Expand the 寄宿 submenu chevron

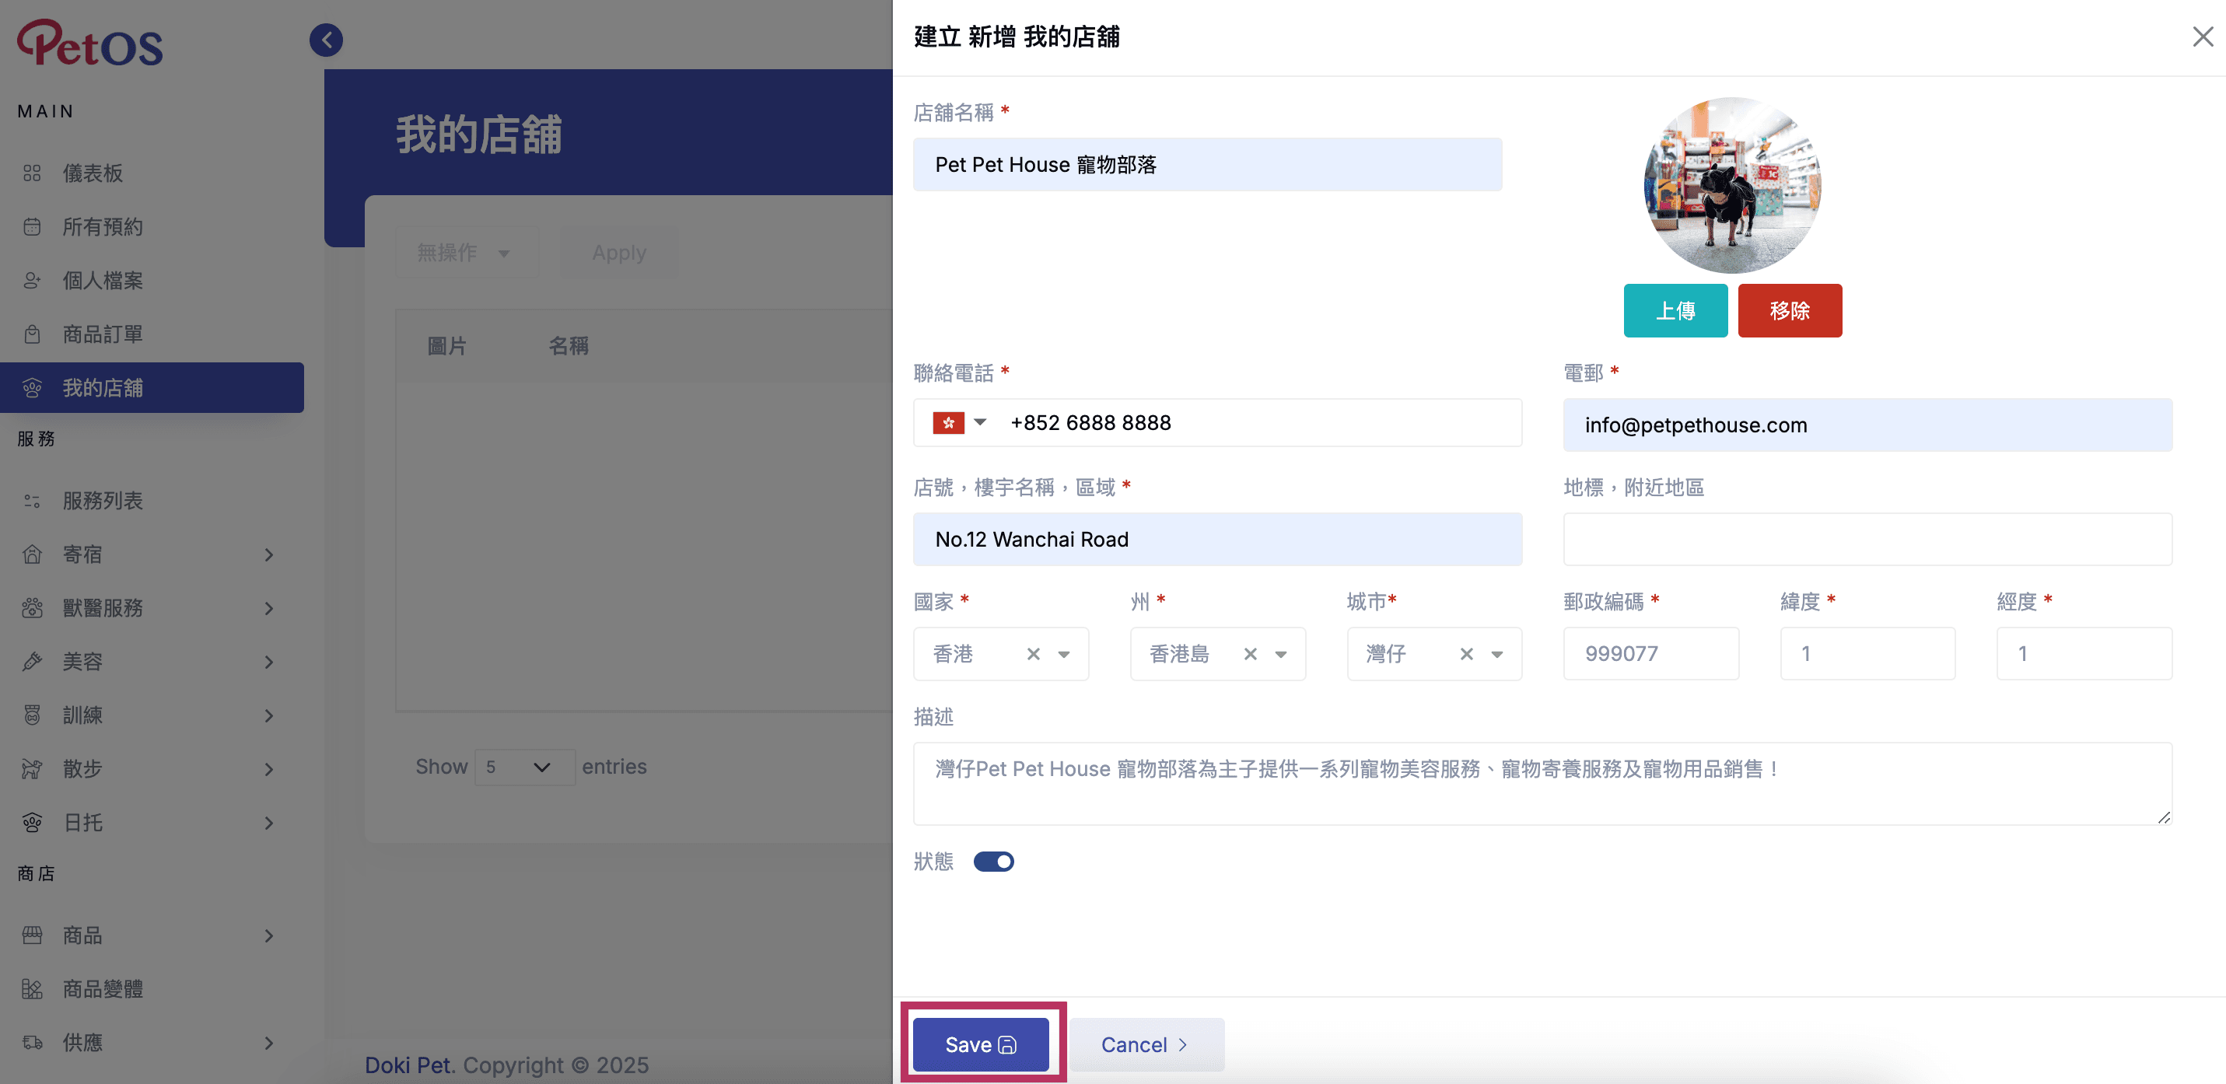click(269, 554)
